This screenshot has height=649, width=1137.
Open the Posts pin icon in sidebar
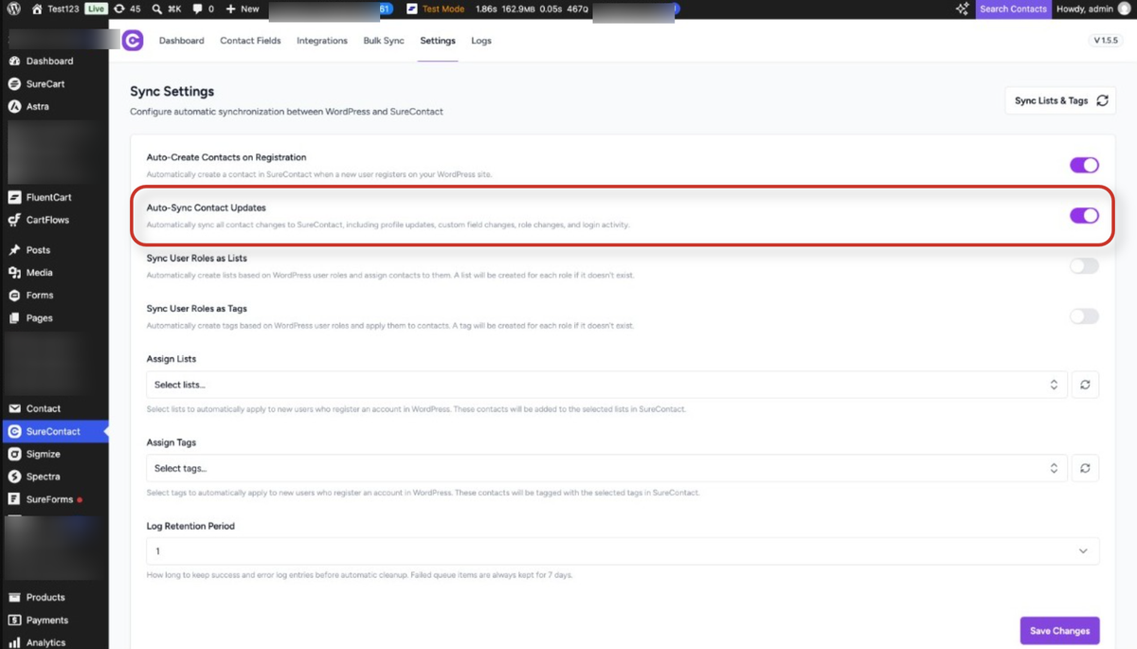tap(14, 250)
